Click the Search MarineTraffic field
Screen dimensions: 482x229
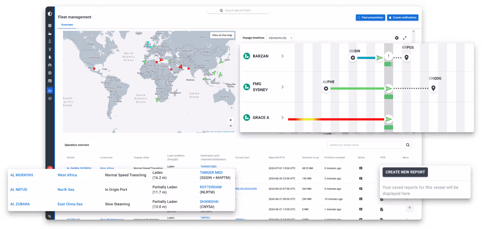tap(239, 10)
